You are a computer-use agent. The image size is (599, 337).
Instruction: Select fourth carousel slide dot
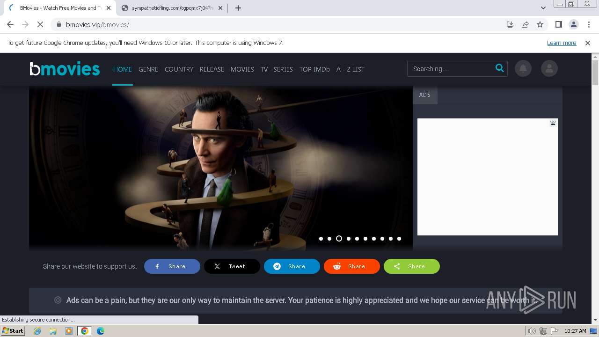click(348, 239)
